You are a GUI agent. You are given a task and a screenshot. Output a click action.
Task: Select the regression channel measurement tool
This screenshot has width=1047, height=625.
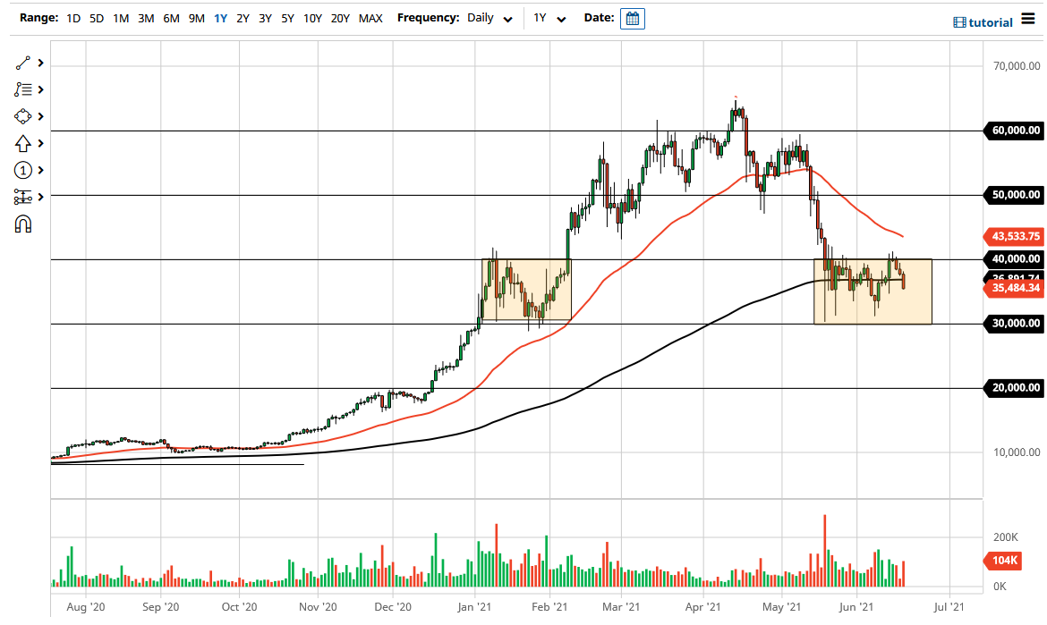tap(22, 197)
